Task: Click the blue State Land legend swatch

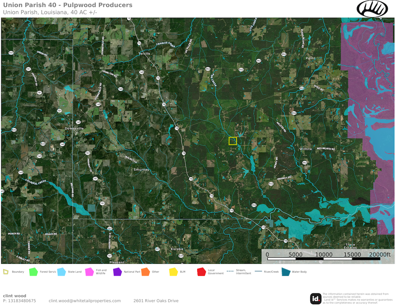Action: (61, 272)
